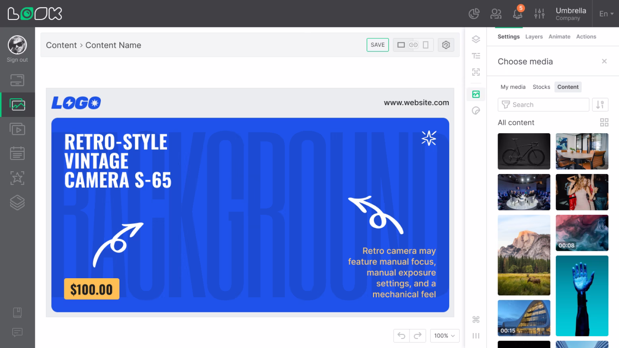
Task: Select the Retro-Style Vintage Camera S-65 heading
Action: 118,161
